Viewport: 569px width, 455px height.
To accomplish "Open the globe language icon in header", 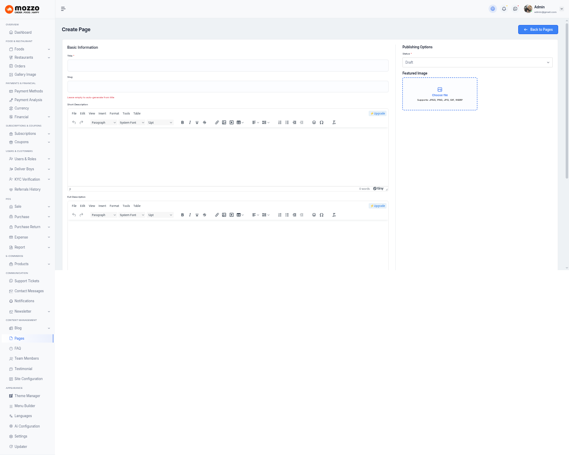I will (x=493, y=9).
